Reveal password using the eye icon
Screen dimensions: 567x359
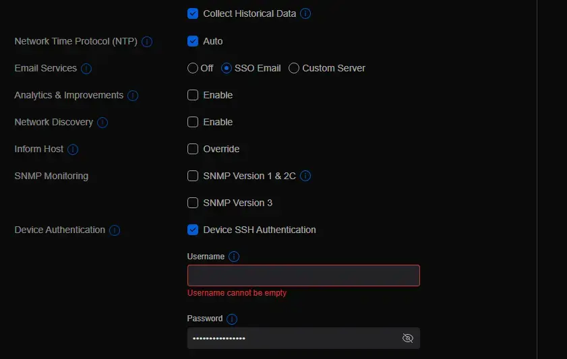[x=407, y=338]
